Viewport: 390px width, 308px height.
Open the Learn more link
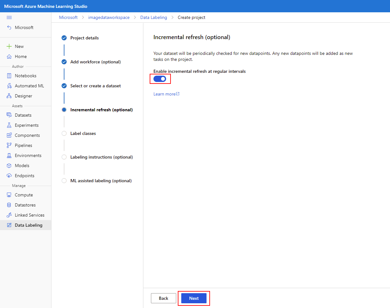[165, 94]
